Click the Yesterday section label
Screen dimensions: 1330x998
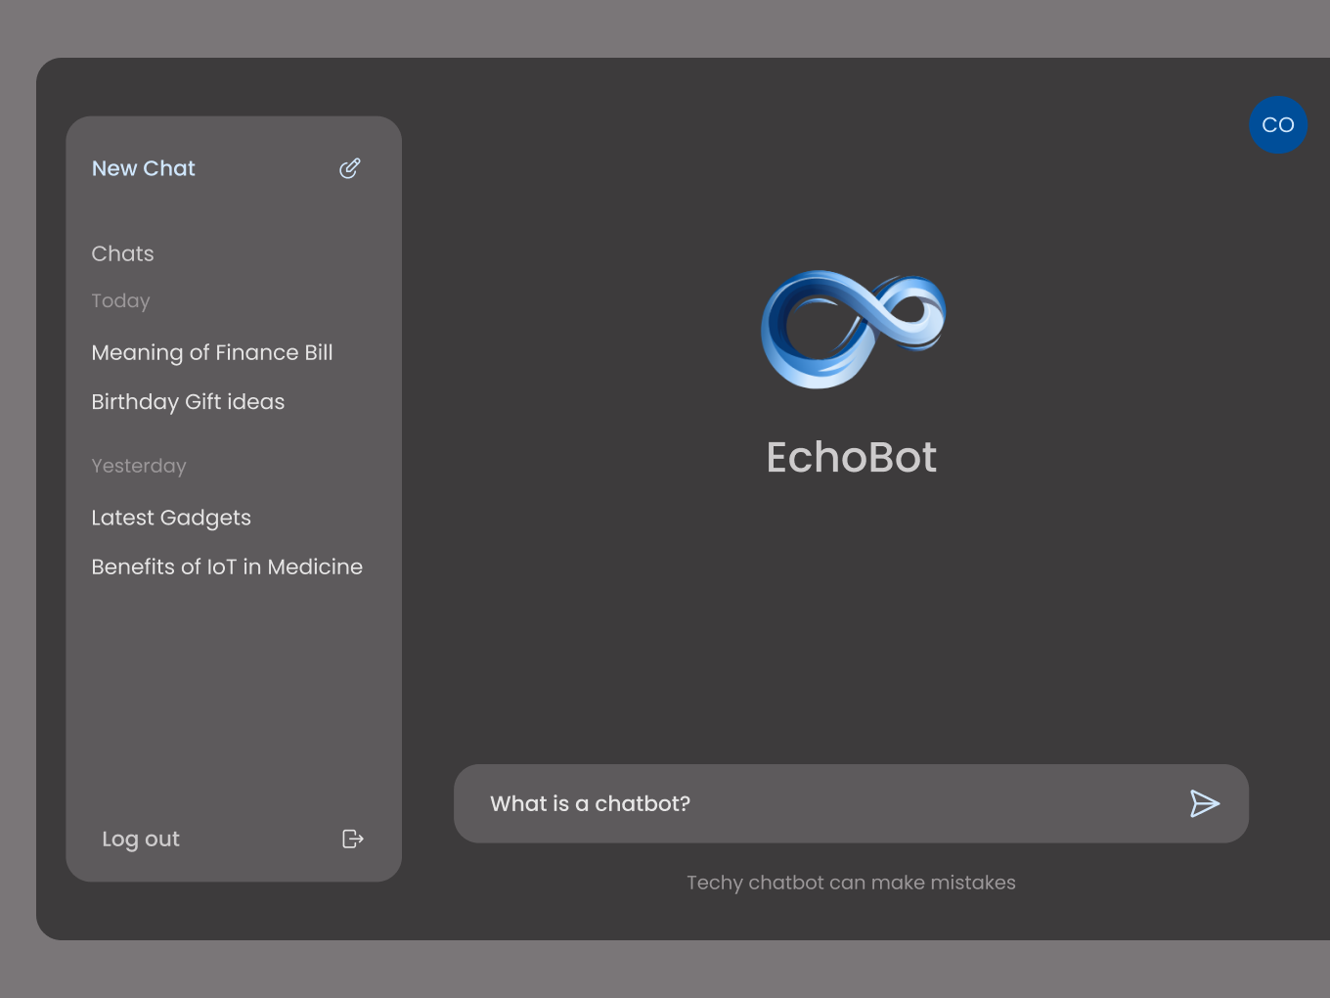click(x=138, y=465)
